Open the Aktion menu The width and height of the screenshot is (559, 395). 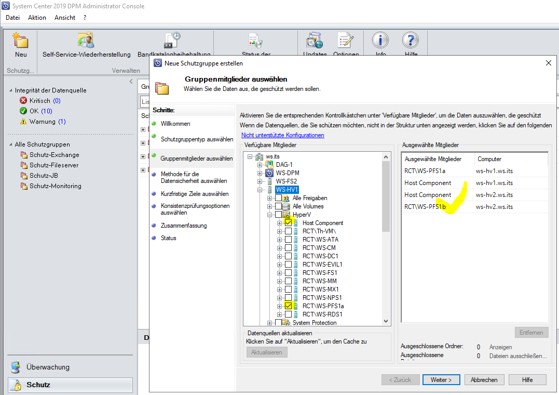point(37,18)
